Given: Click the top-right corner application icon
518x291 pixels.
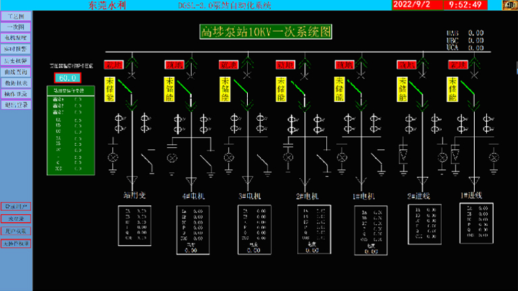Looking at the screenshot, I should coord(506,5).
